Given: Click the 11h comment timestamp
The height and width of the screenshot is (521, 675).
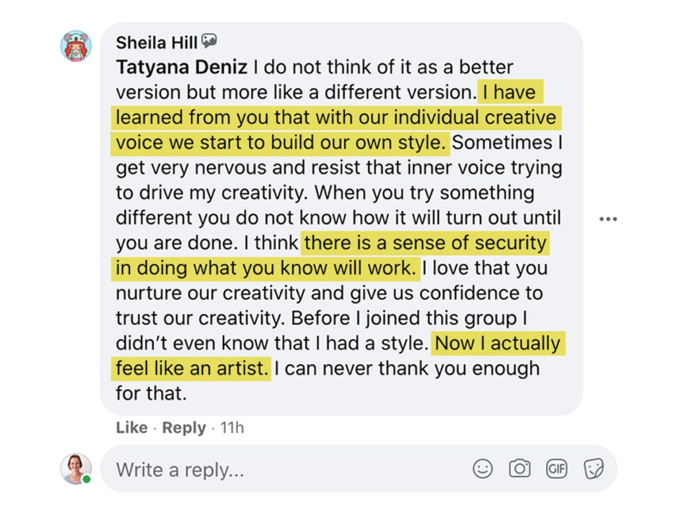Looking at the screenshot, I should point(232,427).
